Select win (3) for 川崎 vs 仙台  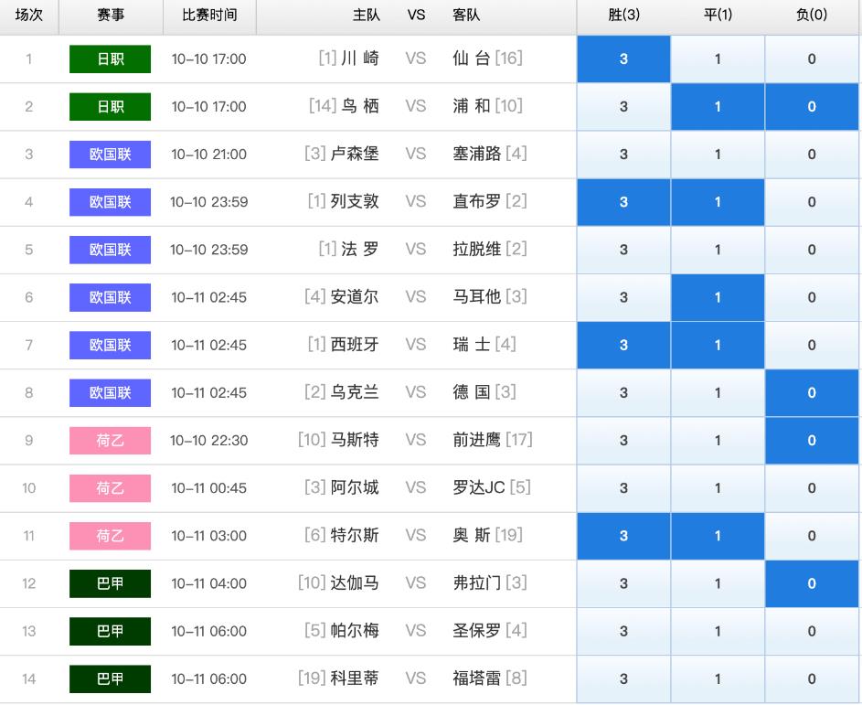click(623, 59)
